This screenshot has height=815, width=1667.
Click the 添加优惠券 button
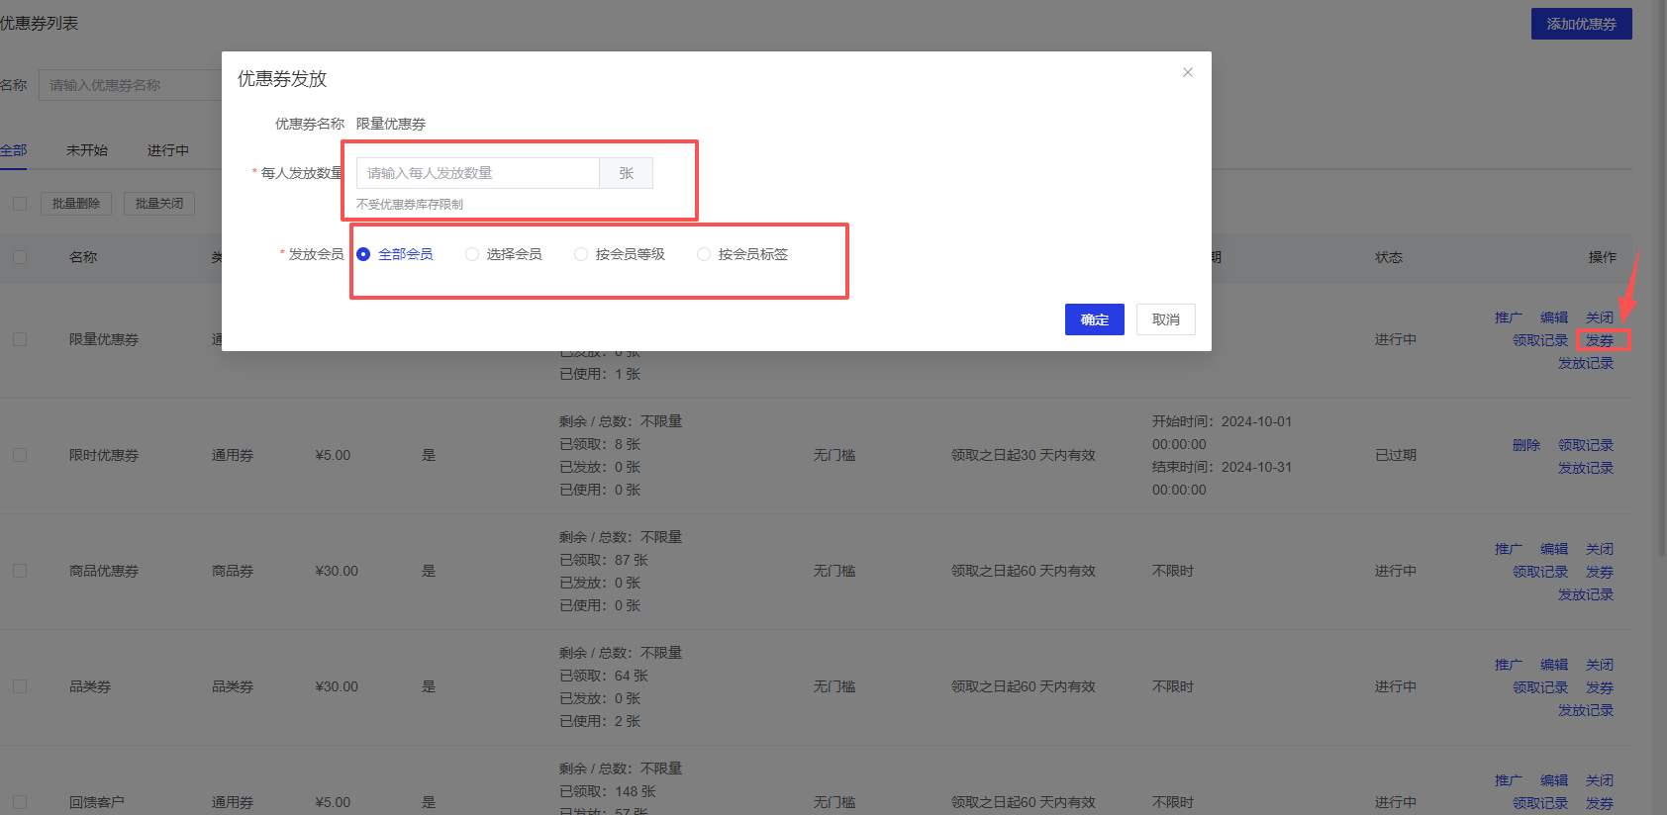1581,24
